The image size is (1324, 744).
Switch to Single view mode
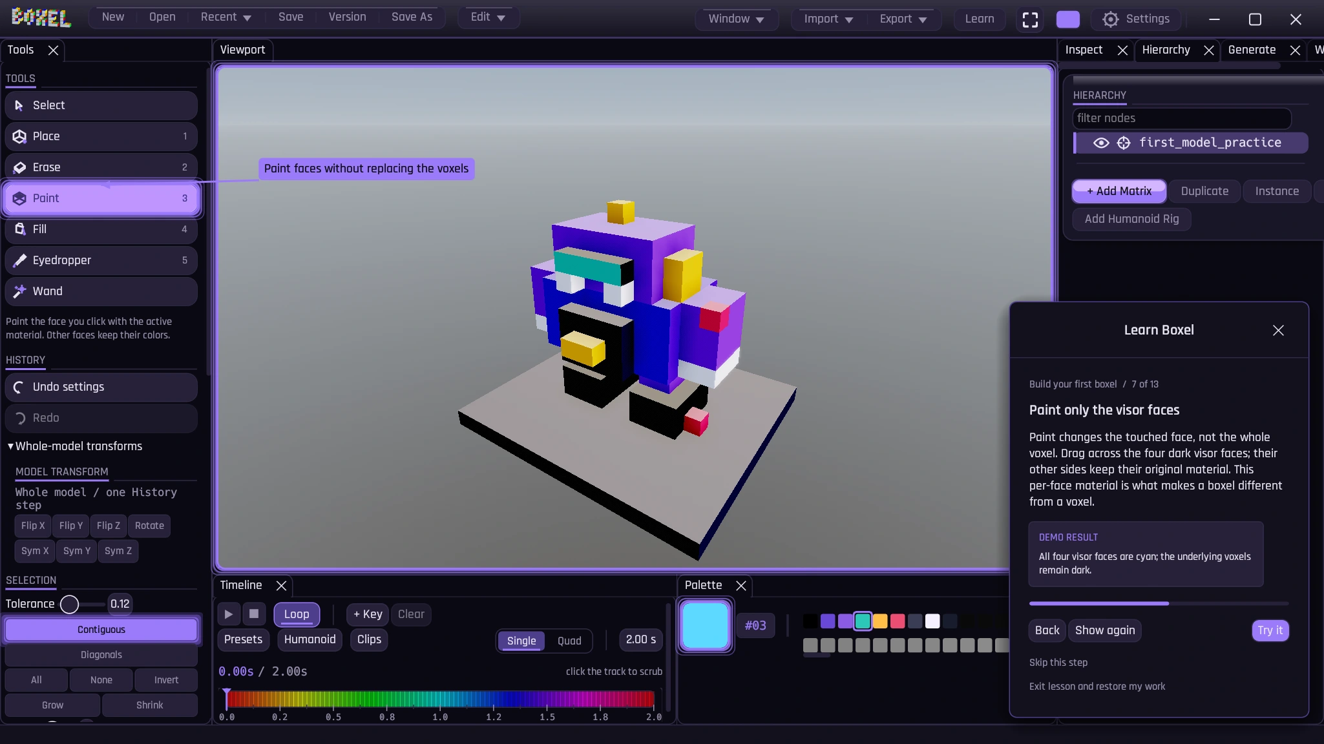click(521, 641)
